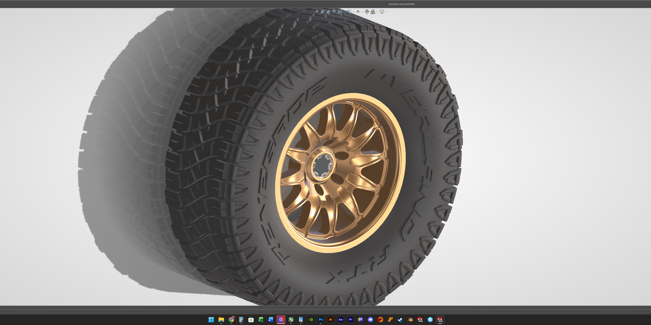Open After Effects from the taskbar

(341, 320)
